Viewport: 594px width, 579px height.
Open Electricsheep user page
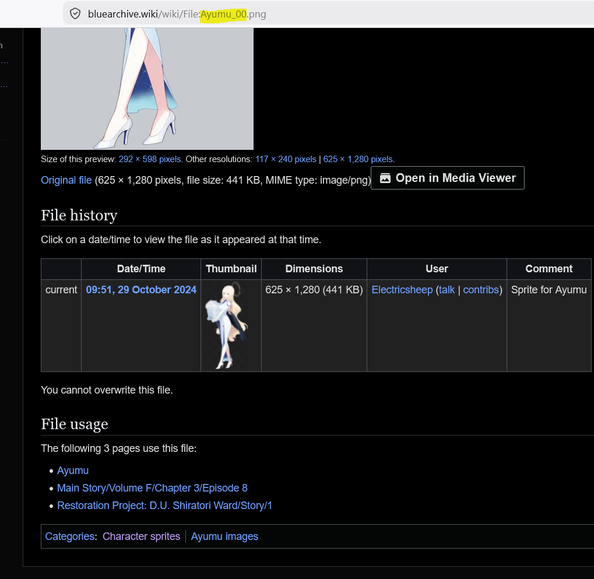tap(402, 290)
